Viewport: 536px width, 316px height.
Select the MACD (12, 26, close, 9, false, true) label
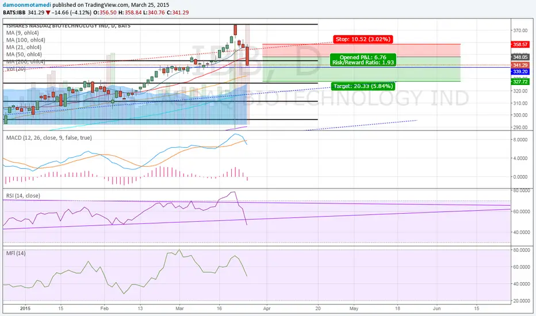point(49,138)
